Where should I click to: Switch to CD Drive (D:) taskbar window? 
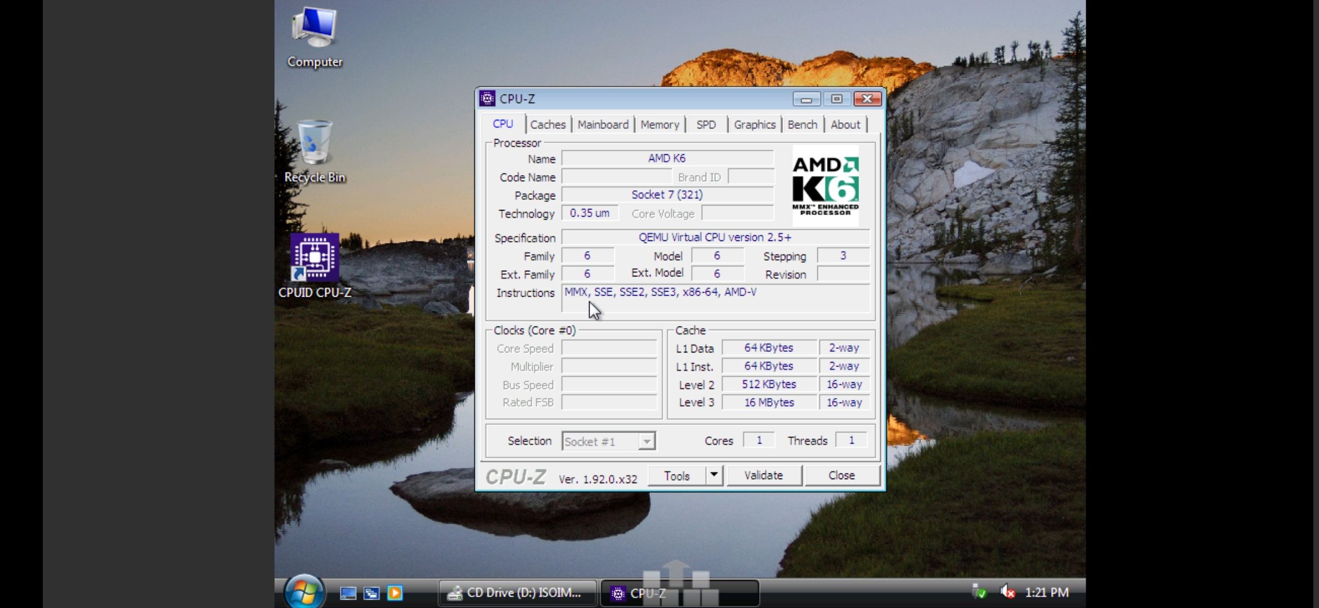(517, 593)
